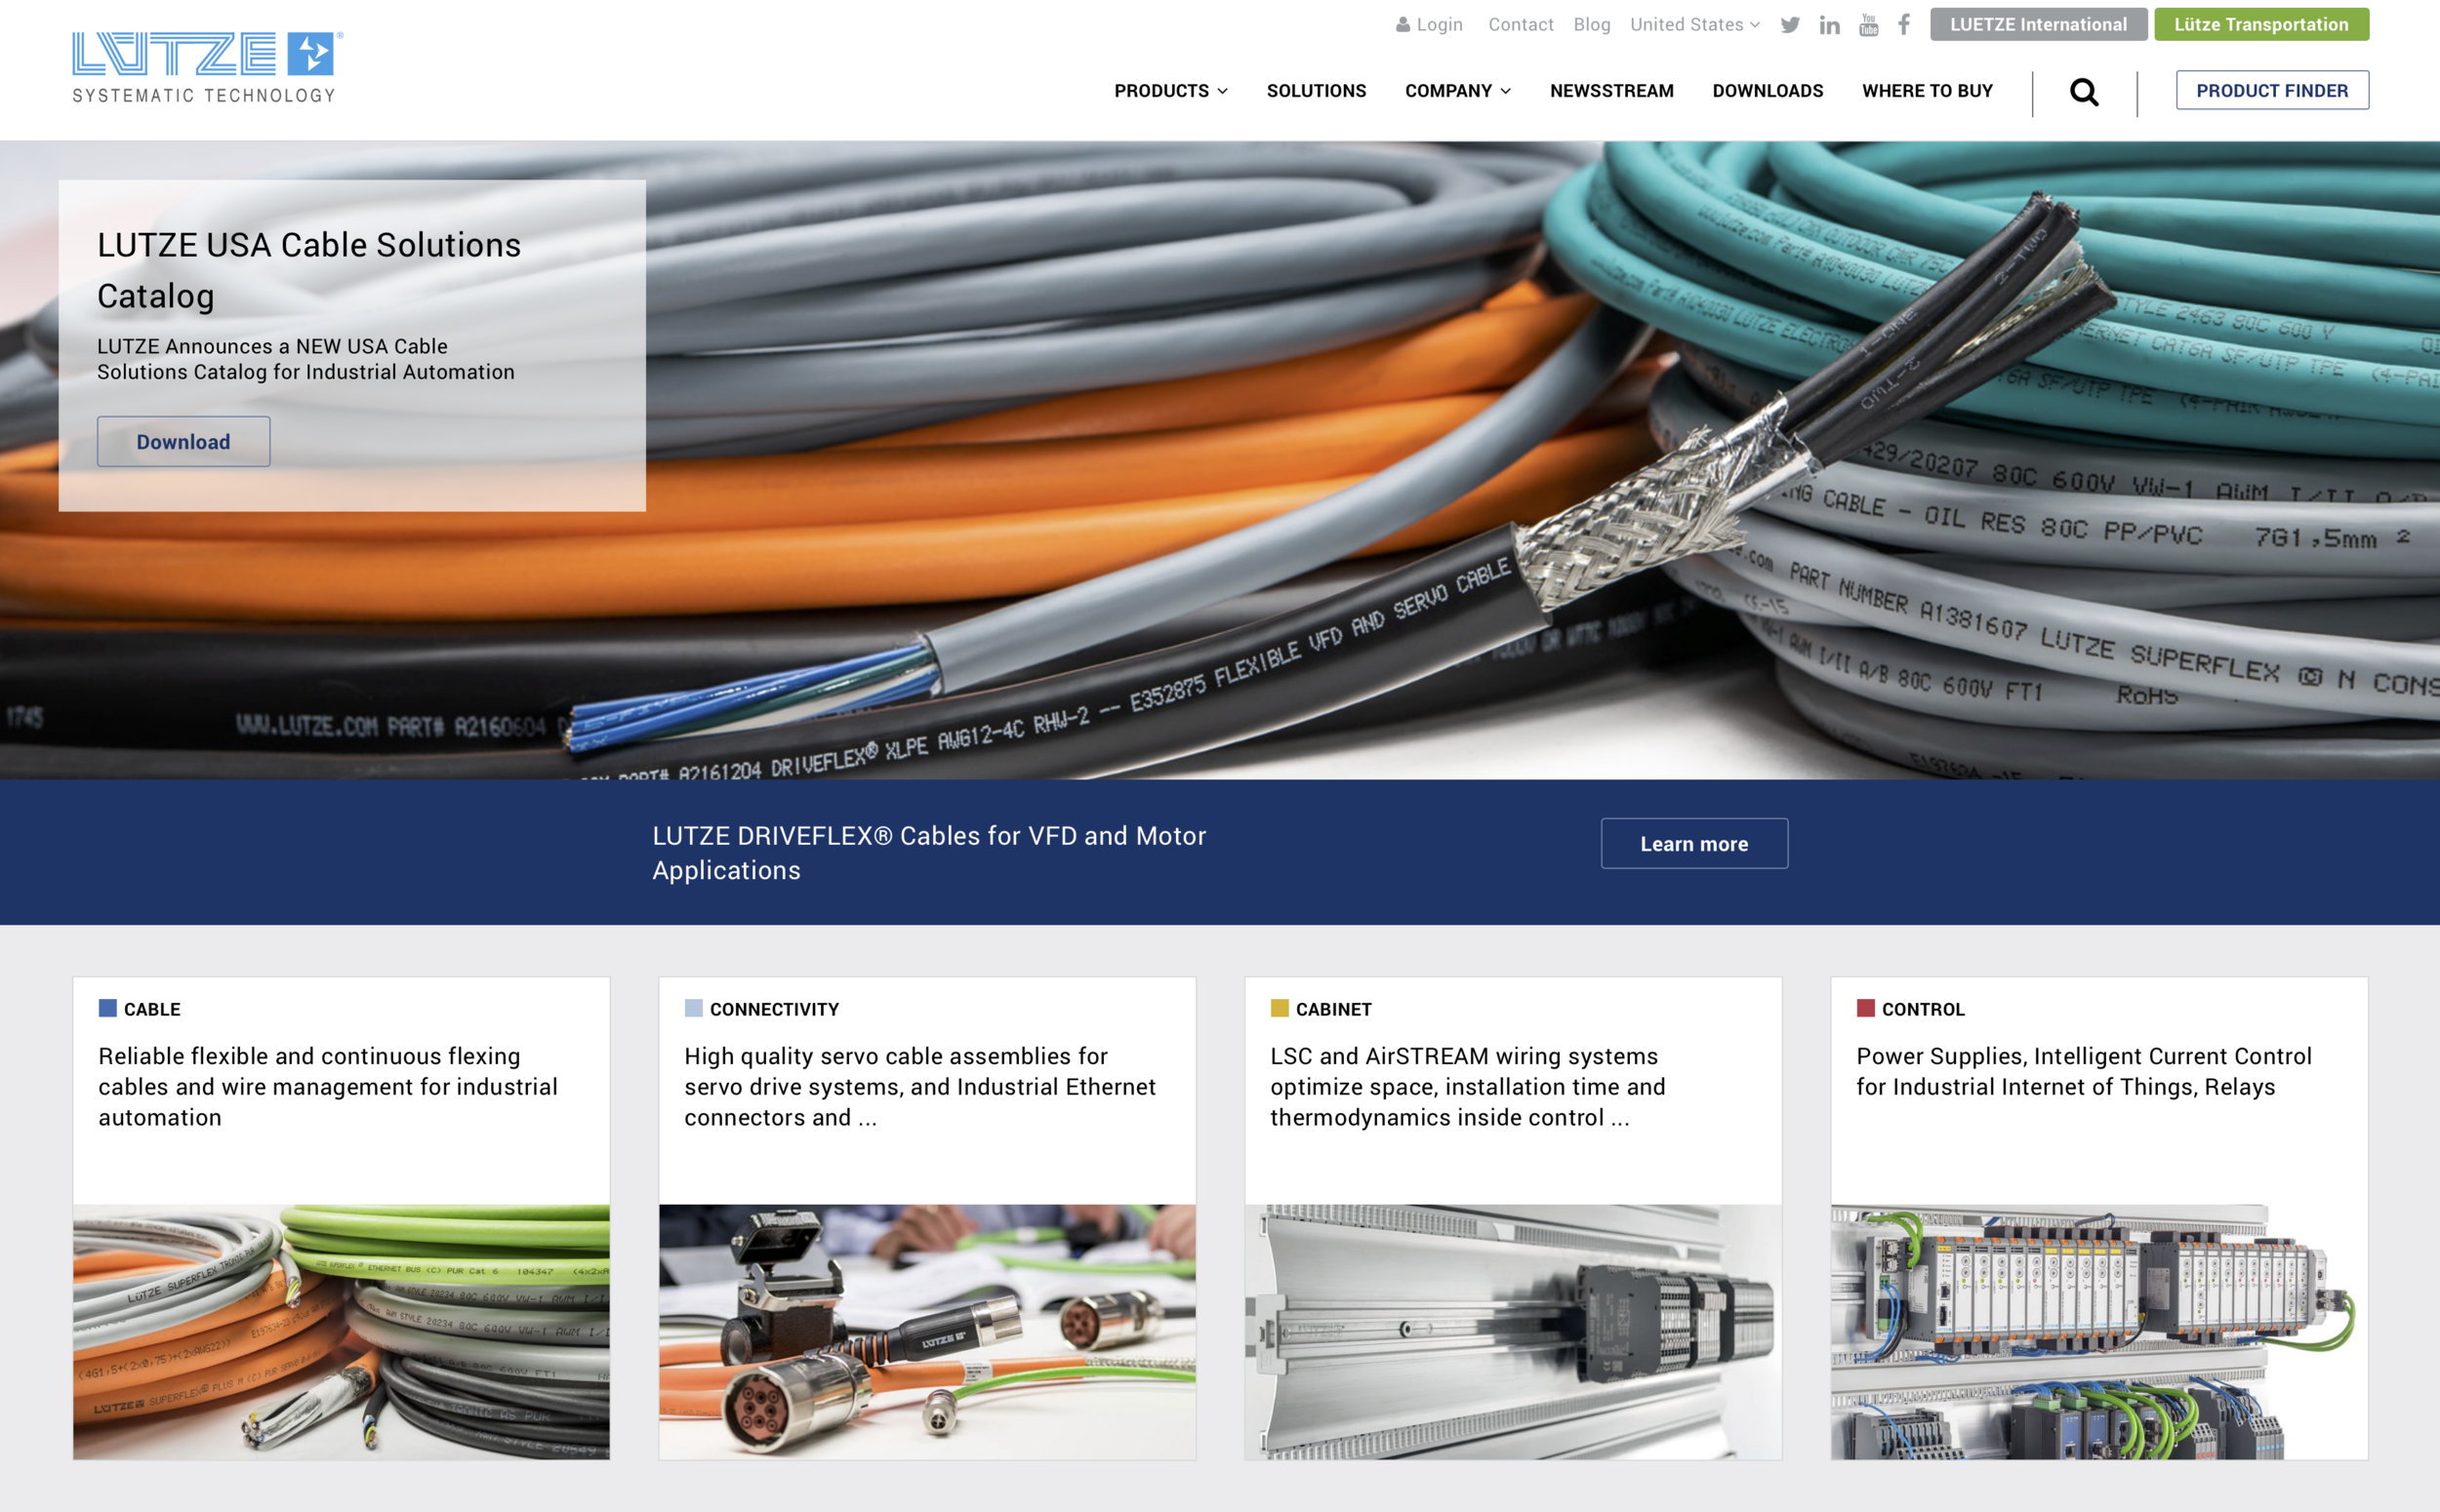Expand the COMPANY menu
The image size is (2440, 1512).
1457,91
